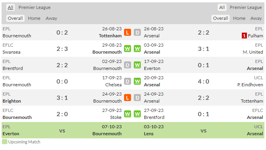266x150 pixels.
Task: Select left panel Premier League filter
Action: click(x=34, y=7)
